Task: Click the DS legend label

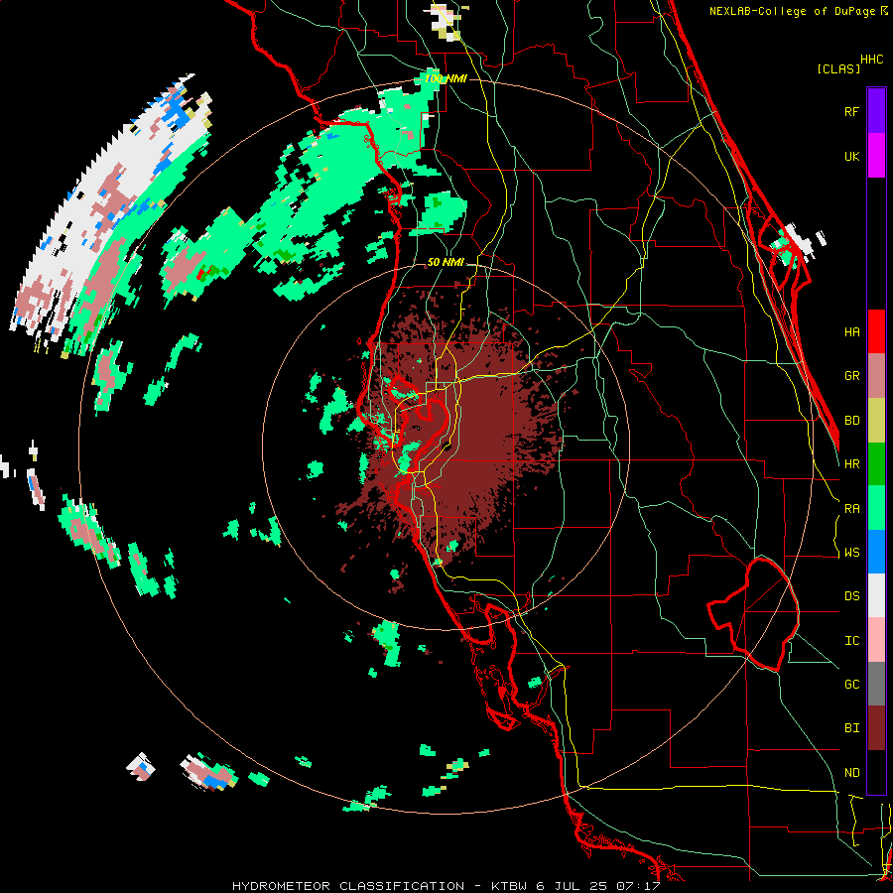Action: pyautogui.click(x=851, y=596)
